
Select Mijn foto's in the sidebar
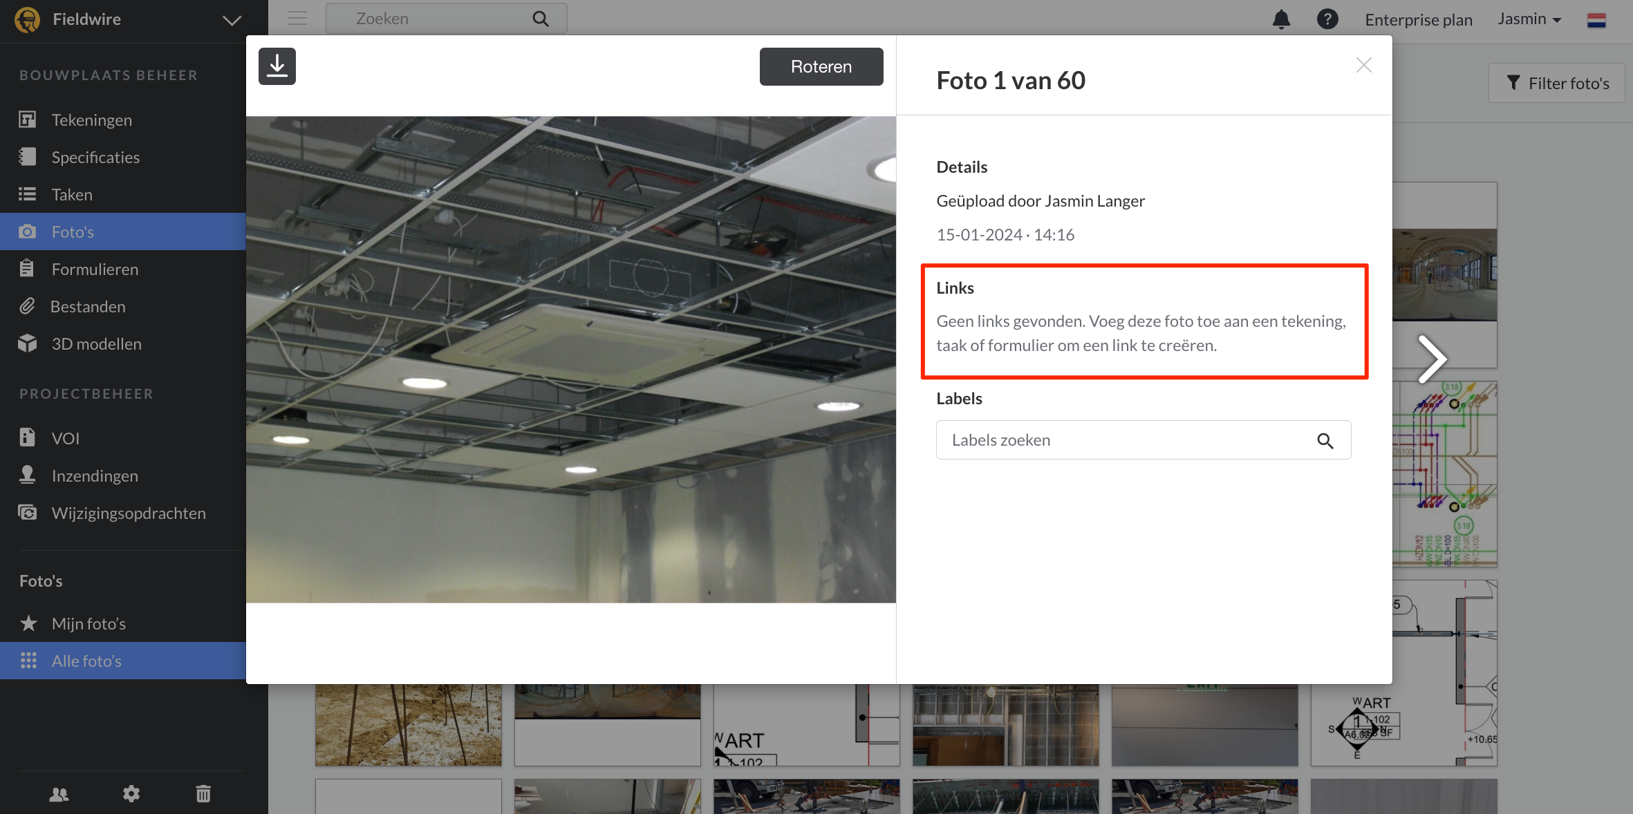[x=88, y=624]
